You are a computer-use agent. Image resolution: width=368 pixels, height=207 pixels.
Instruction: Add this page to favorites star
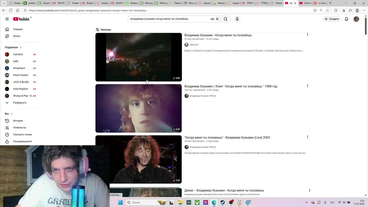(x=327, y=10)
